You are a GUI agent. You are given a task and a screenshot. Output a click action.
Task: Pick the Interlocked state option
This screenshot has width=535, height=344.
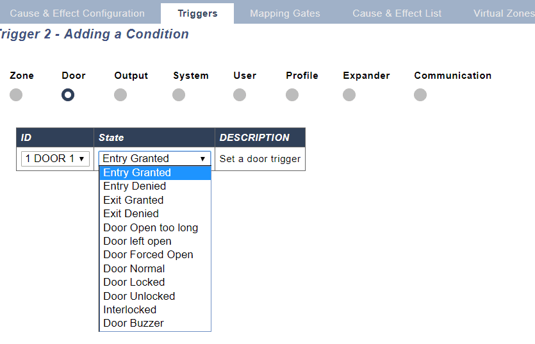coord(129,309)
